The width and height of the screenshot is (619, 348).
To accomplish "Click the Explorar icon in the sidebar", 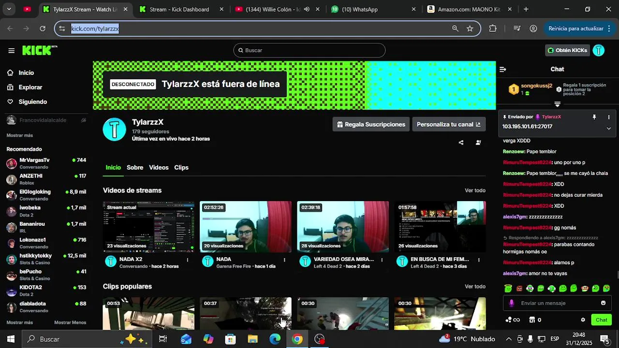I will [x=10, y=87].
